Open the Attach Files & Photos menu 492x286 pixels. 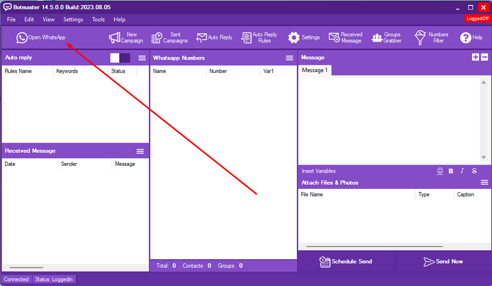(x=484, y=182)
